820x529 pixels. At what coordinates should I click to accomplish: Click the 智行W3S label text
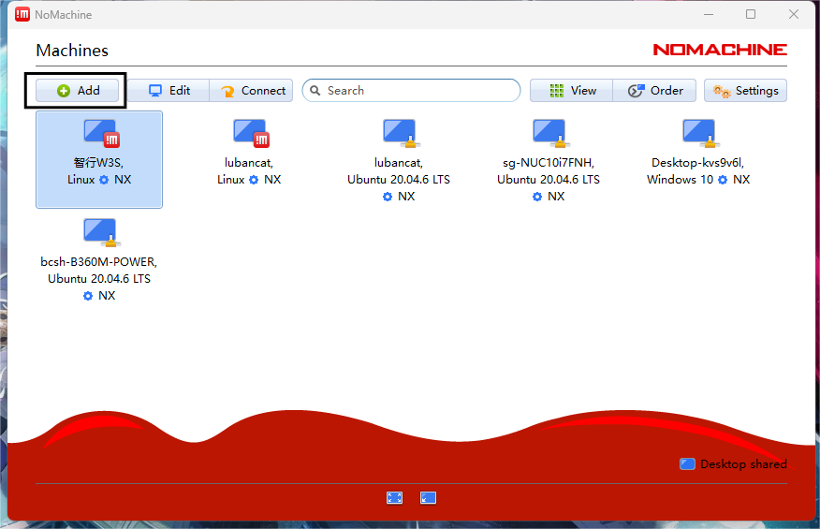click(99, 163)
